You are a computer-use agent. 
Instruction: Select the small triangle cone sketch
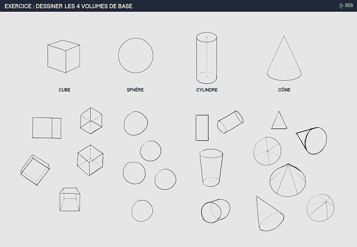(x=279, y=120)
